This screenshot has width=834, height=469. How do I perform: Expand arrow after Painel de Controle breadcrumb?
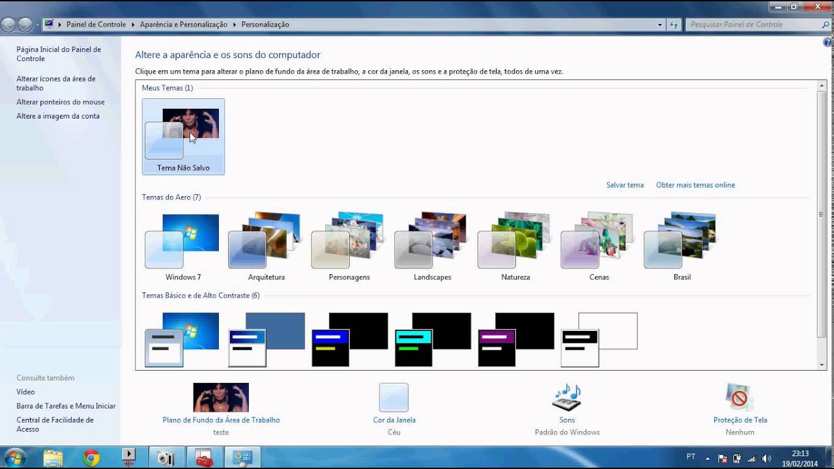click(x=134, y=25)
